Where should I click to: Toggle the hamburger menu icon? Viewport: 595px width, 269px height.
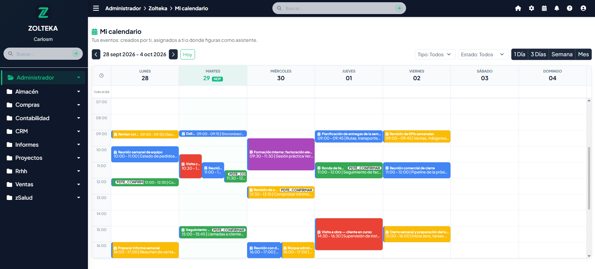click(96, 8)
